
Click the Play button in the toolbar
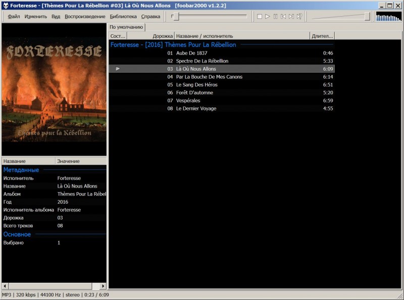pos(268,17)
